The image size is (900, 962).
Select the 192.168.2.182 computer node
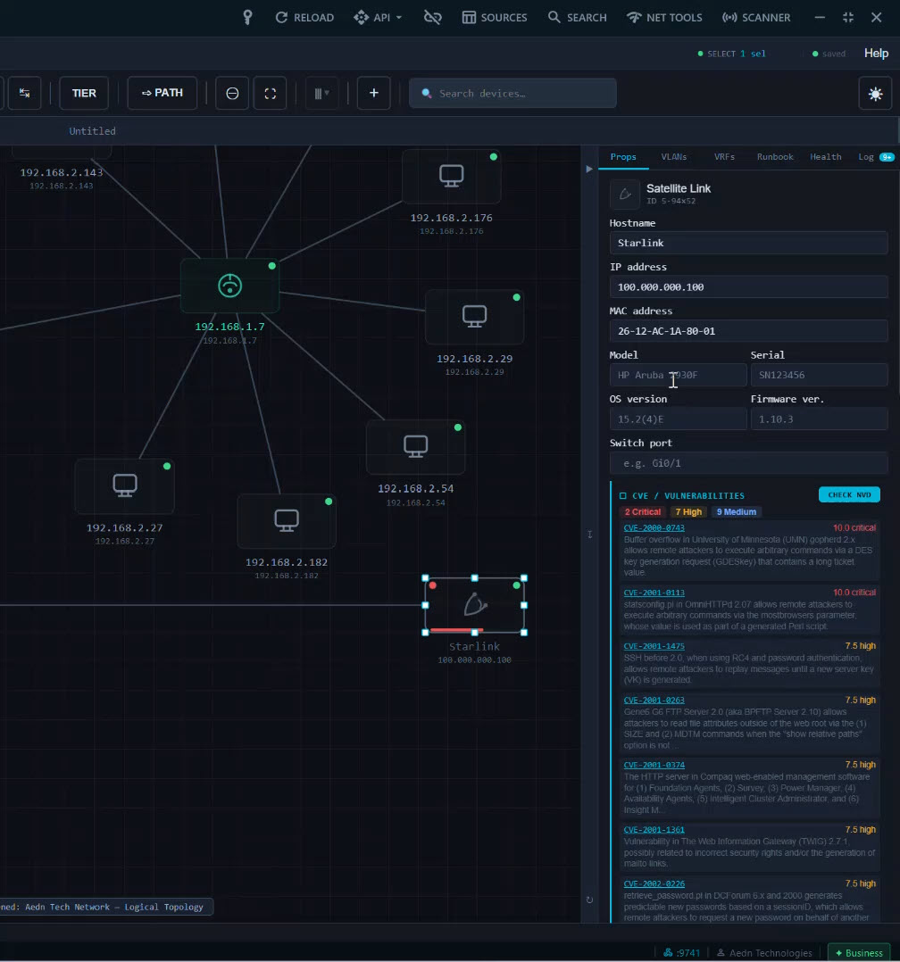(x=287, y=521)
